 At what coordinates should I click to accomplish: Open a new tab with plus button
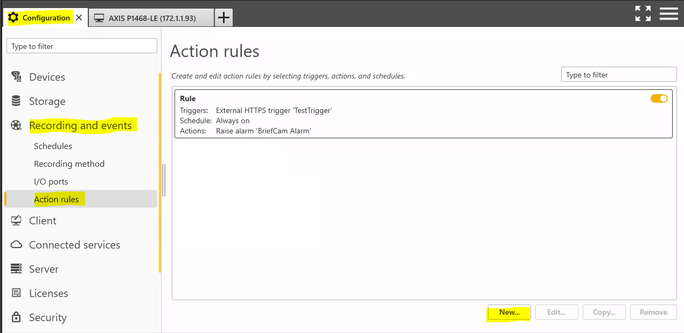(x=224, y=18)
